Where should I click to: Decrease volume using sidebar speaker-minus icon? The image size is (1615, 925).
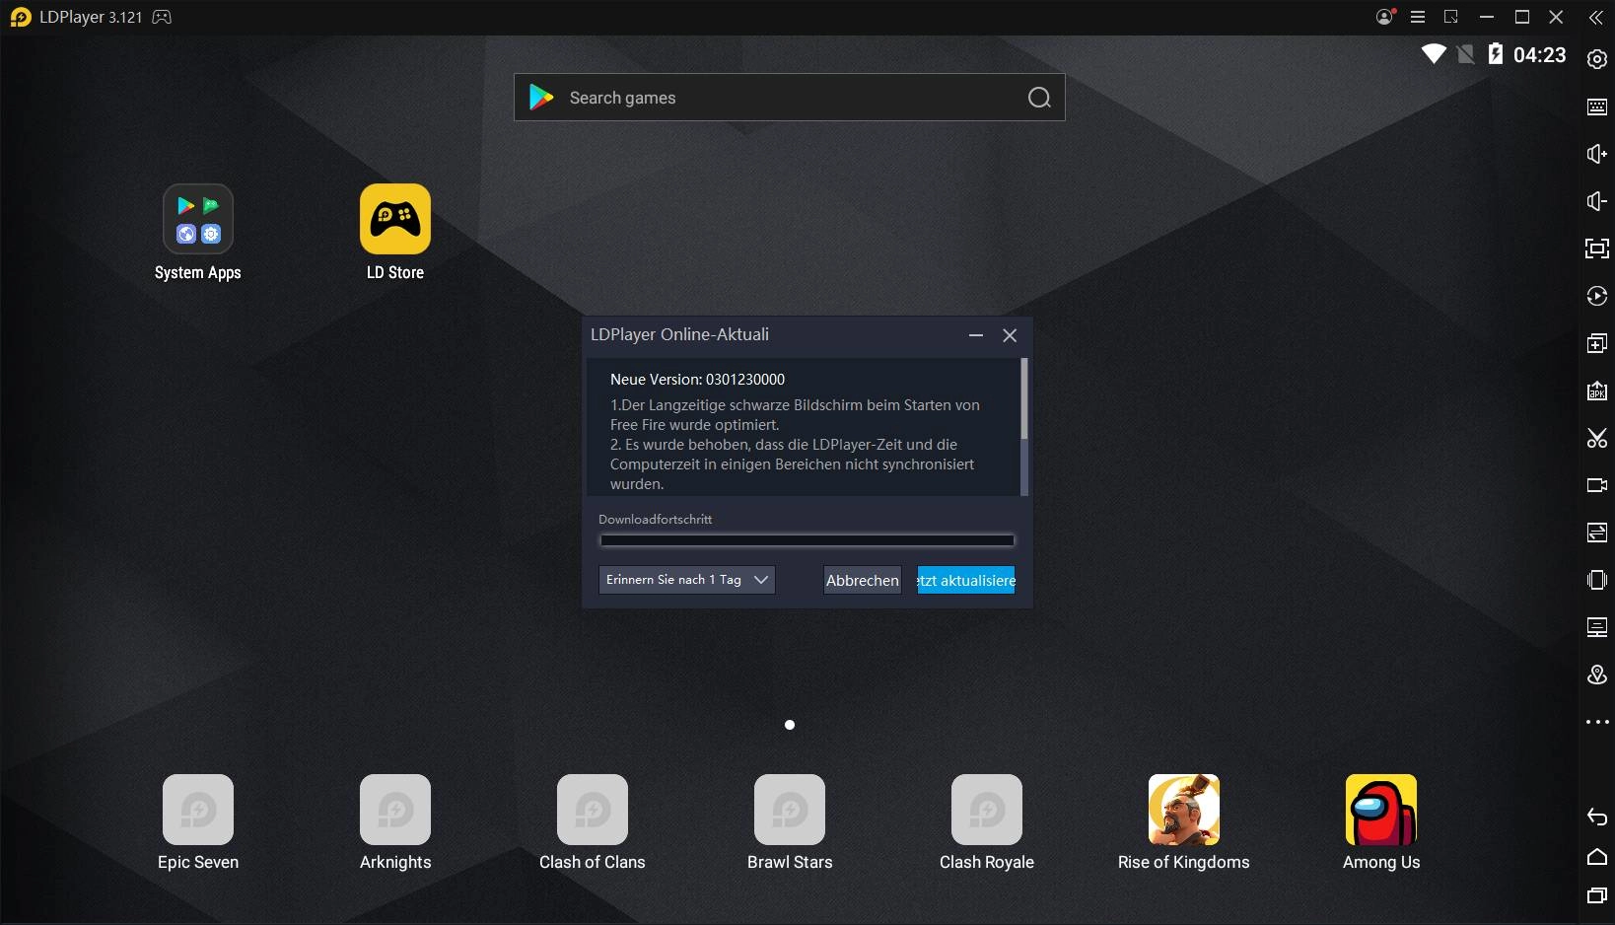click(1596, 201)
